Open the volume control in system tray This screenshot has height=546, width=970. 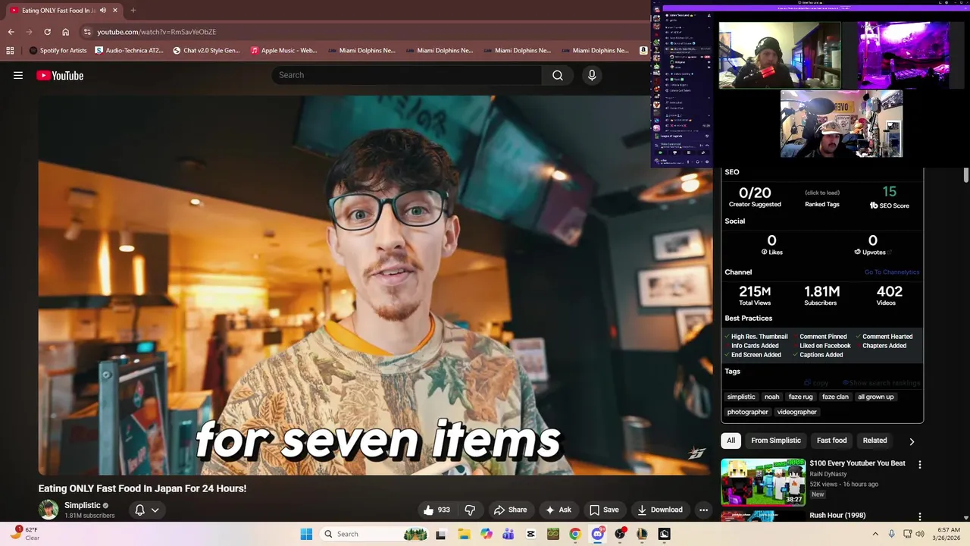coord(920,534)
